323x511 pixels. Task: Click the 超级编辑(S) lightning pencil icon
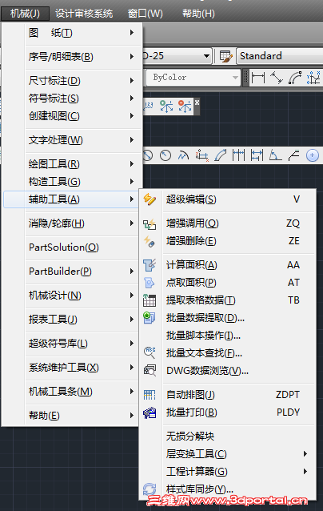150,199
